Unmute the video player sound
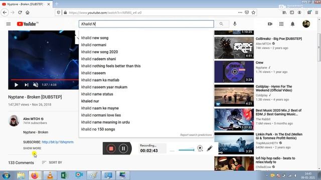321x180 pixels. pyautogui.click(x=36, y=84)
